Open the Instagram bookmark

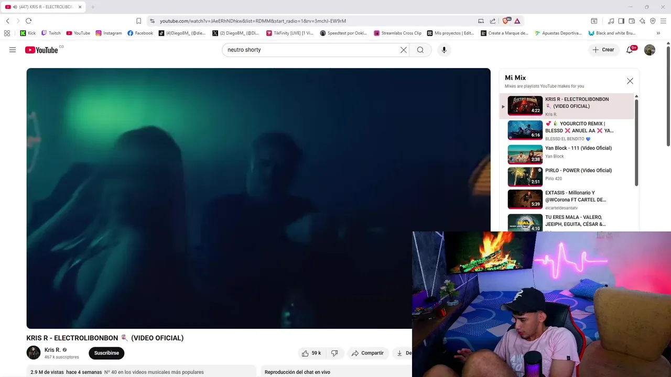click(x=109, y=33)
